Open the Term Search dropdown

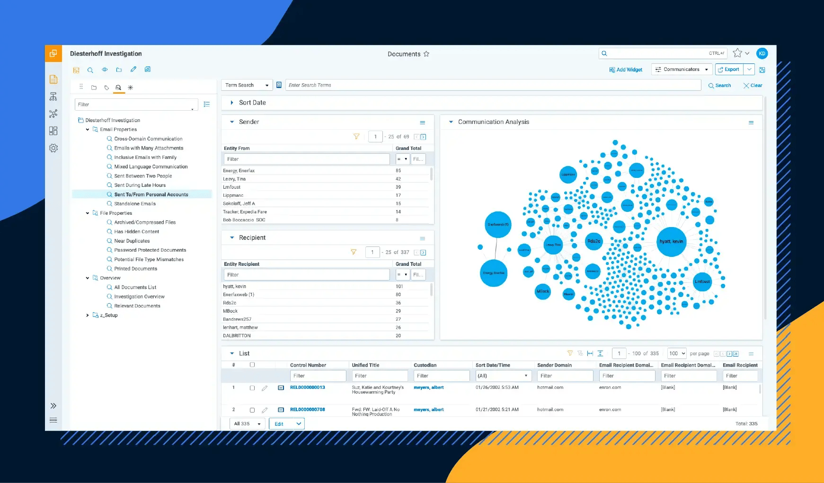pos(247,85)
